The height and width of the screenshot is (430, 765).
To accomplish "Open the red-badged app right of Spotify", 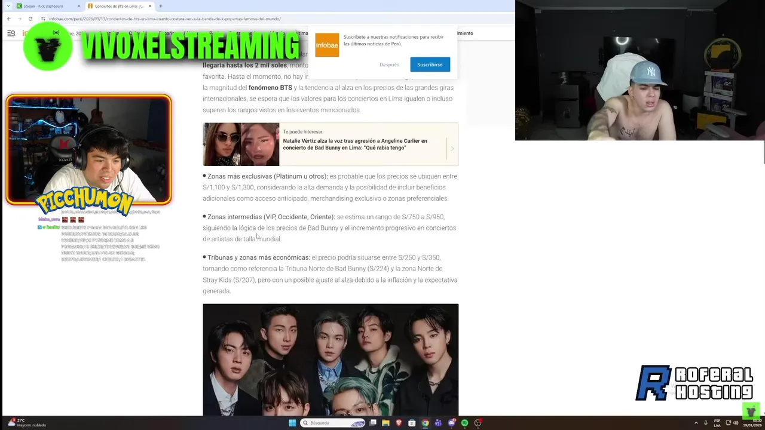I will click(x=478, y=423).
